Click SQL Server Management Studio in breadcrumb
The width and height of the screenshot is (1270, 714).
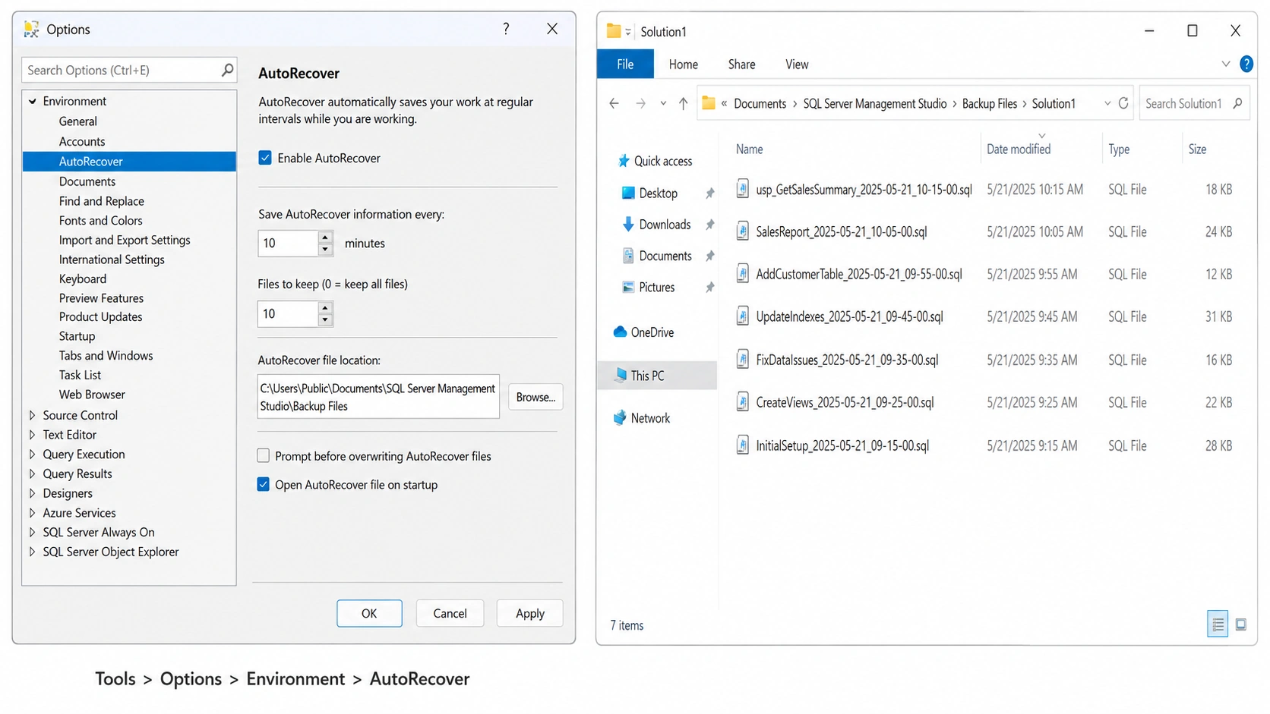[875, 104]
